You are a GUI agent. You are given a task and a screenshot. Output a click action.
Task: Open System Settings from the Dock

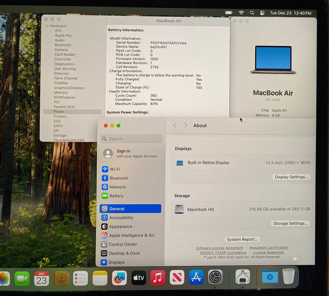point(215,277)
